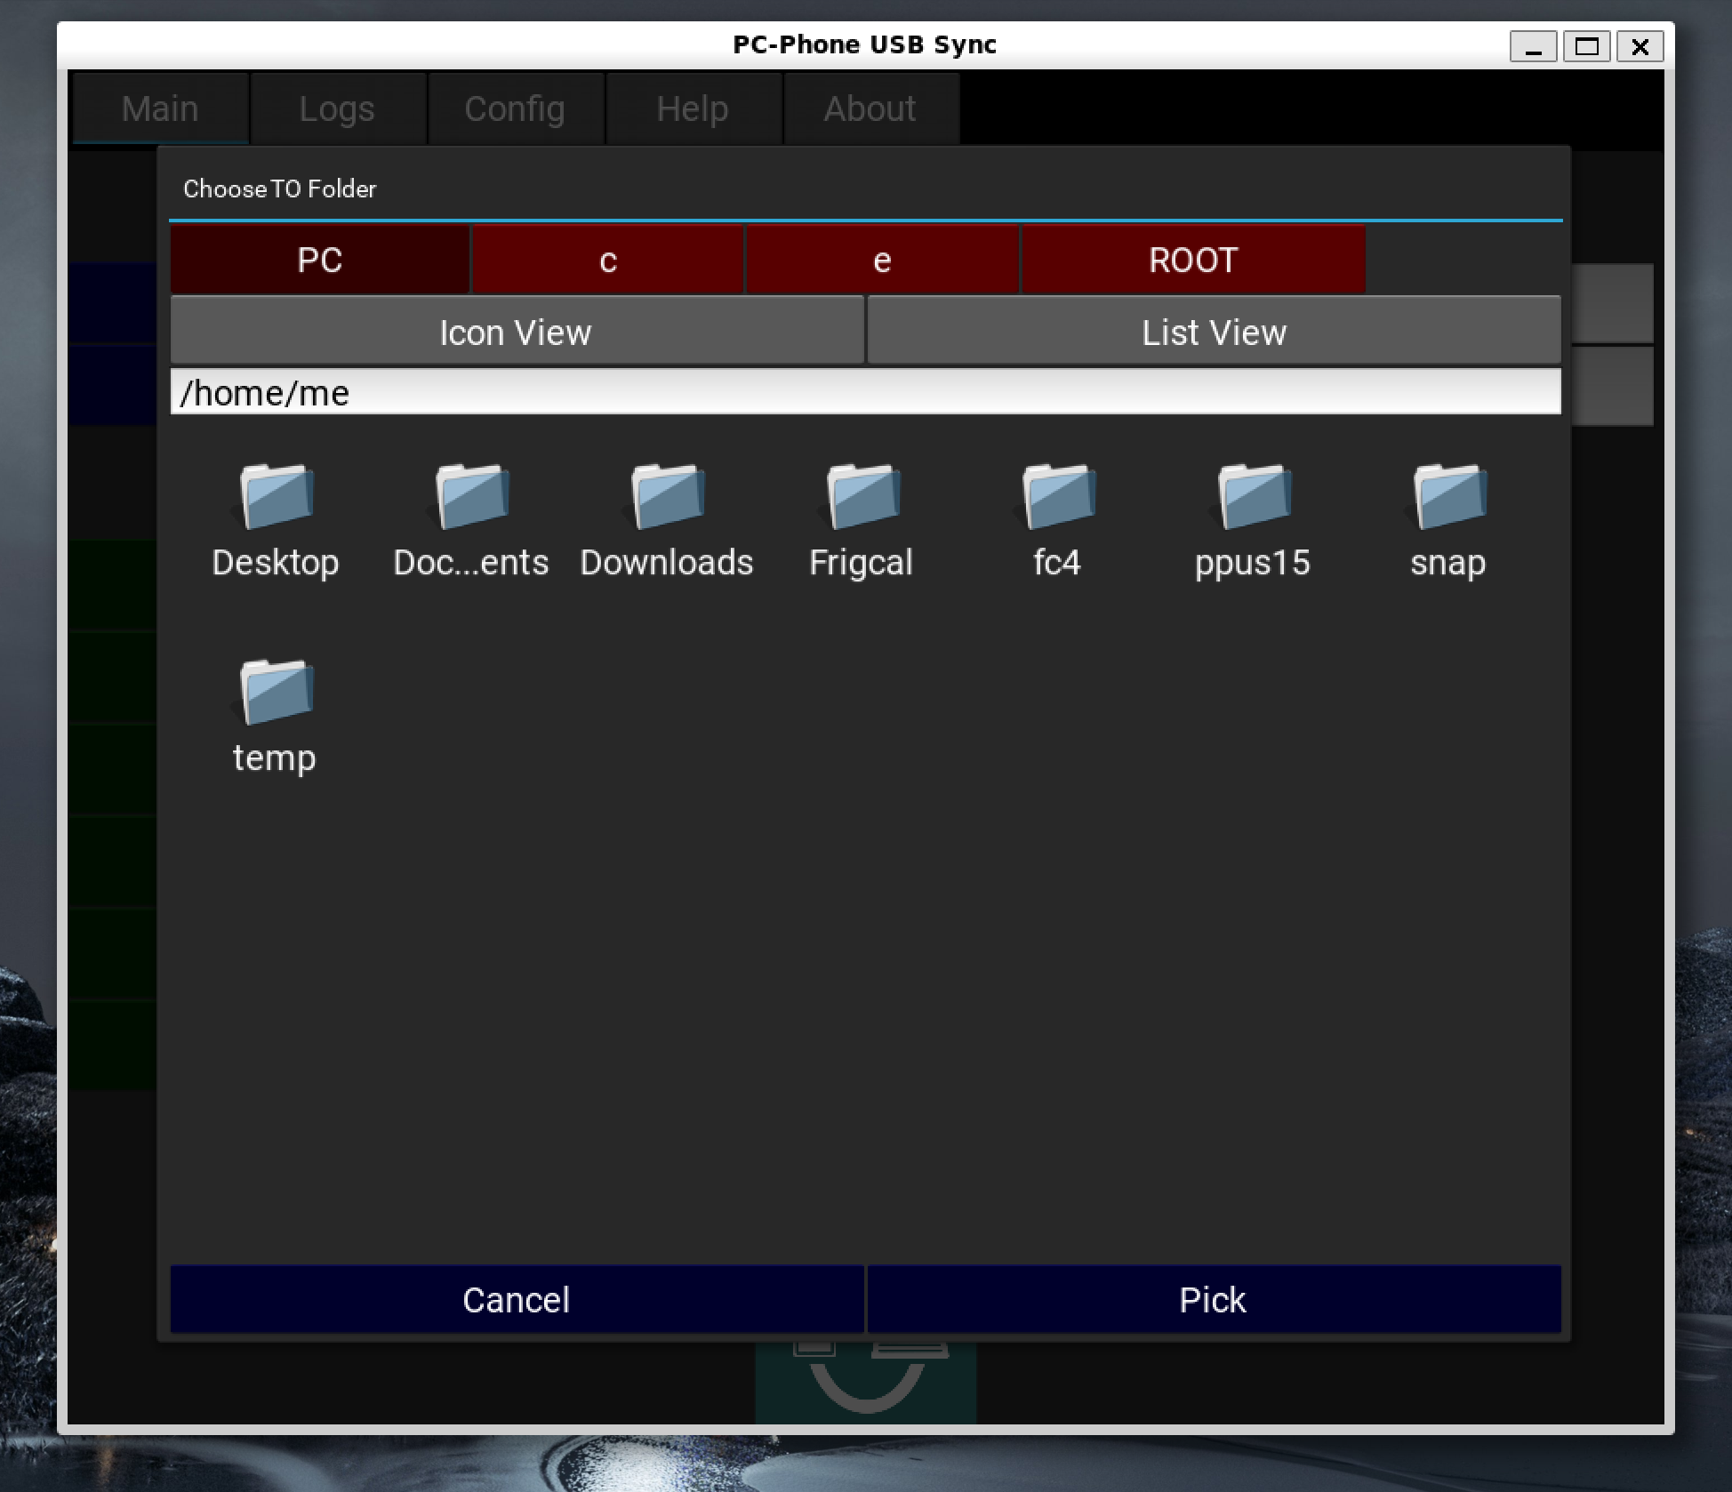Maximize the PC-Phone USB Sync window
The width and height of the screenshot is (1732, 1492).
pyautogui.click(x=1586, y=46)
